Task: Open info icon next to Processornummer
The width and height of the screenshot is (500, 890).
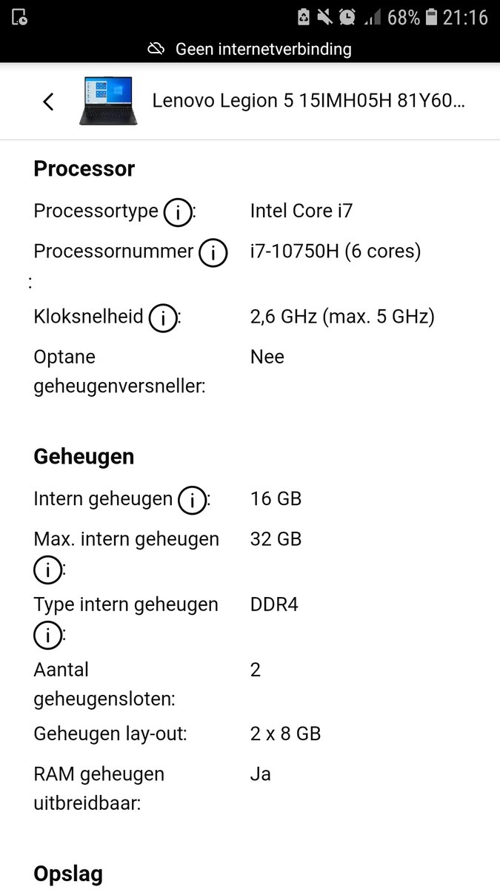Action: coord(213,254)
